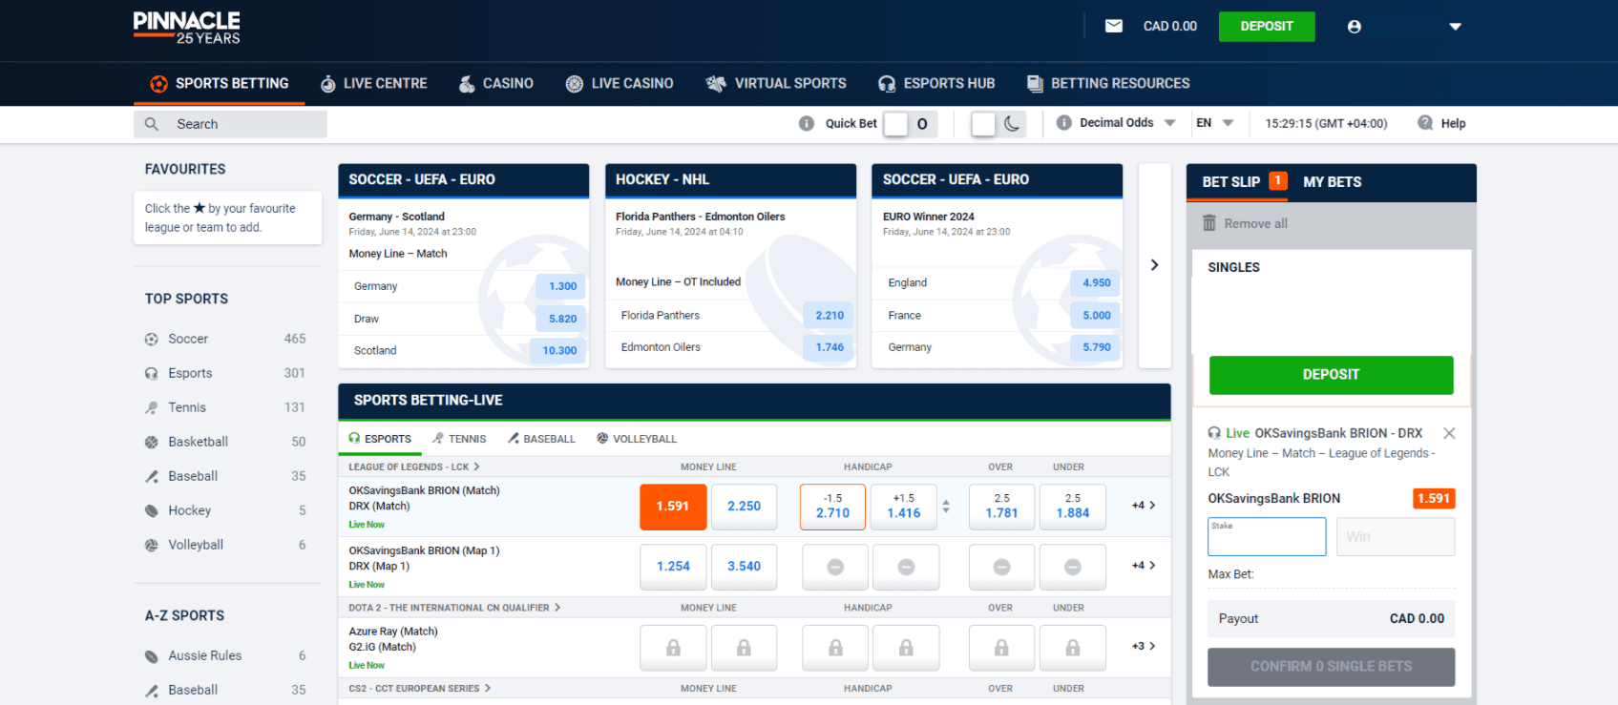The height and width of the screenshot is (705, 1618).
Task: Click the user account profile icon
Action: pos(1354,27)
